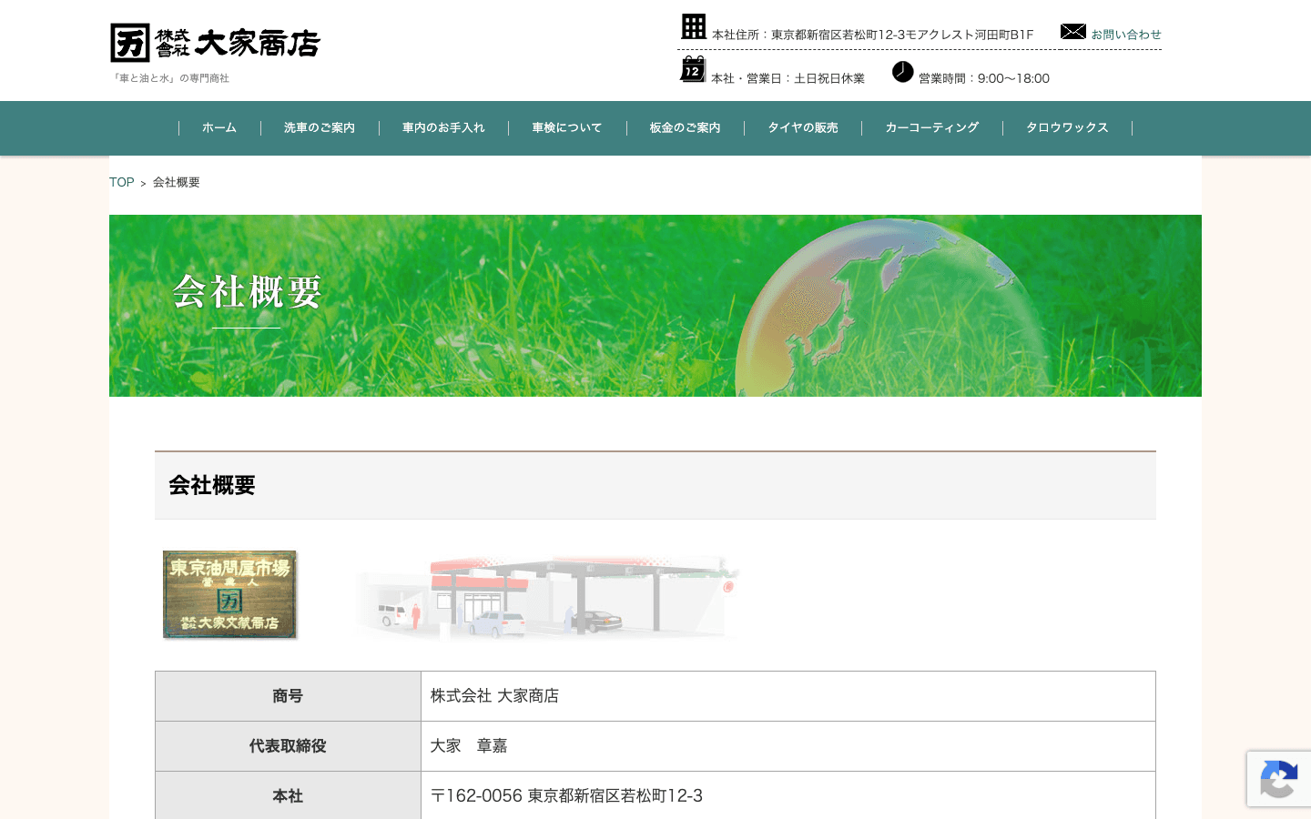
Task: Click the TOP breadcrumb link
Action: 122,182
